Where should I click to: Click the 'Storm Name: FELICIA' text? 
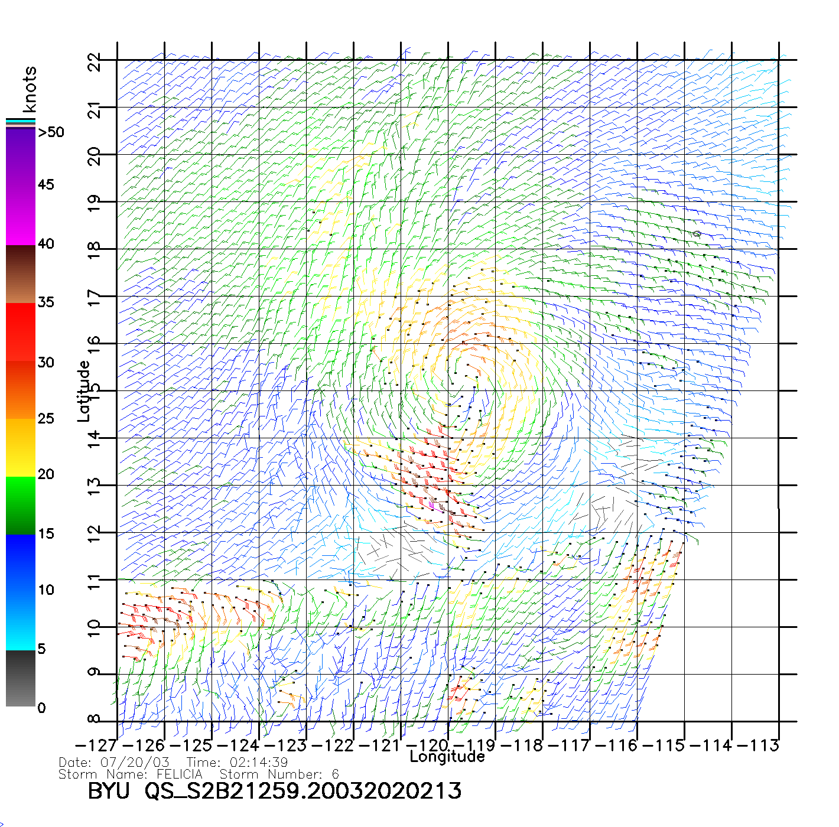click(131, 774)
